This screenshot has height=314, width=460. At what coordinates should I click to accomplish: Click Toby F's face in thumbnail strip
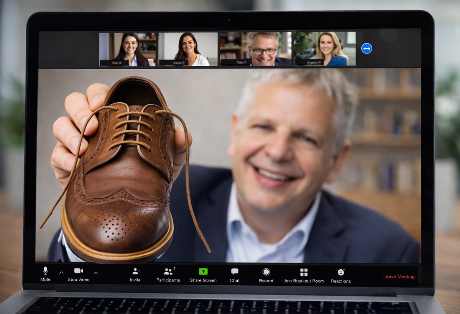coord(264,48)
